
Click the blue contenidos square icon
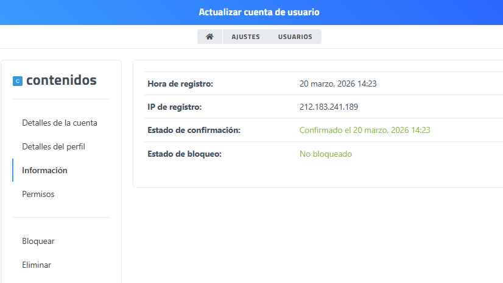coord(18,81)
